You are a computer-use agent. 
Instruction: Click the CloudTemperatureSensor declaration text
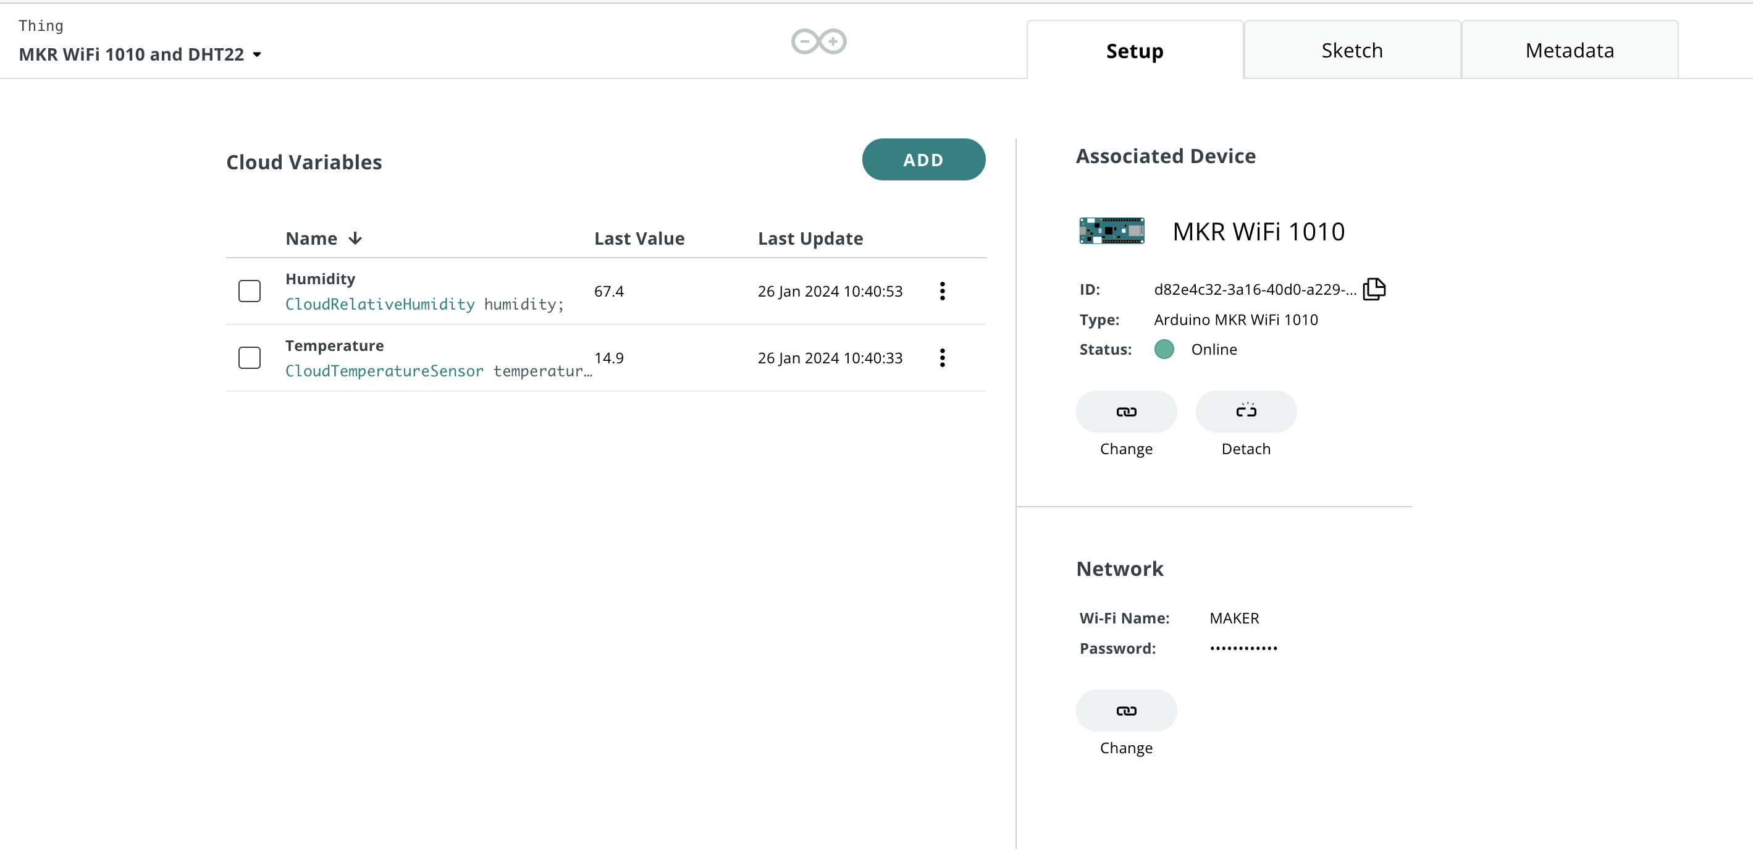click(384, 370)
